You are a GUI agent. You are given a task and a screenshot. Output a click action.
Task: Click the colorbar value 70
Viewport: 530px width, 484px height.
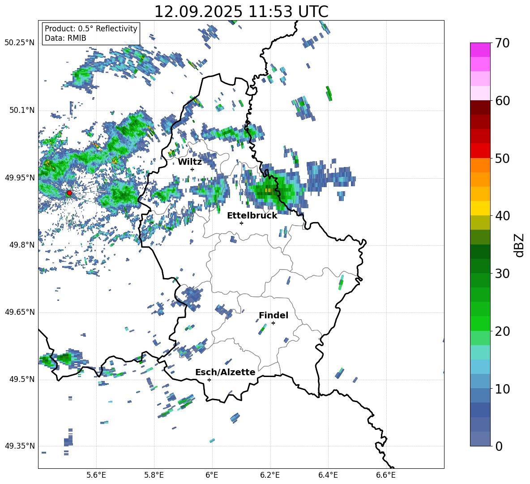502,43
